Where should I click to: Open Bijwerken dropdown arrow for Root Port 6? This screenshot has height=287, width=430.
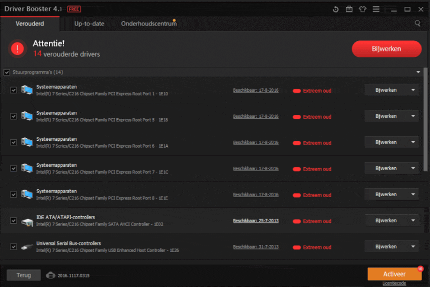[x=413, y=142]
